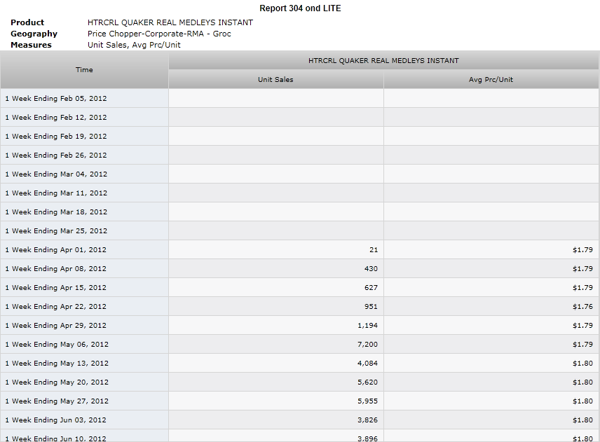The width and height of the screenshot is (600, 442).
Task: Click row '1 Week Ending May 06, 2012'
Action: pos(299,345)
